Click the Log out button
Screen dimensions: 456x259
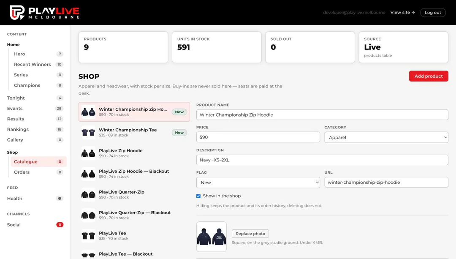click(433, 13)
